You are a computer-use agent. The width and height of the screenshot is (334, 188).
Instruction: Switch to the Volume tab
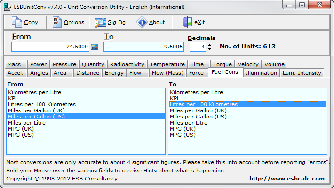point(274,64)
